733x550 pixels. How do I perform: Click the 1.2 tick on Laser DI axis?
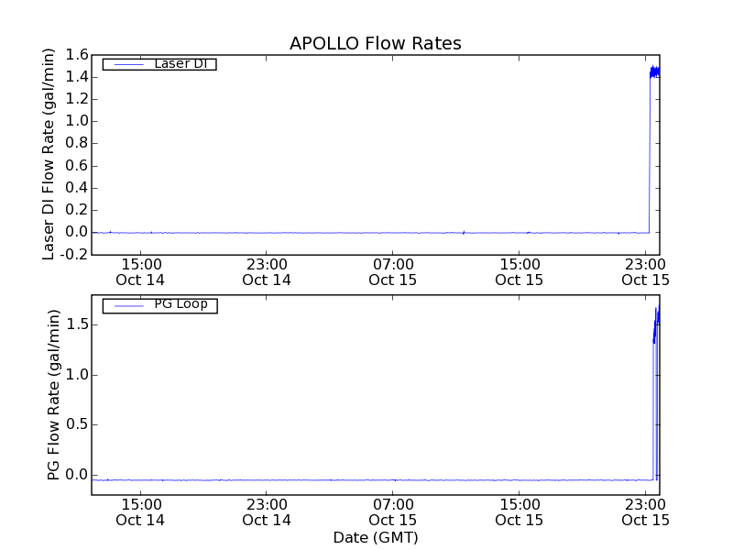[77, 99]
